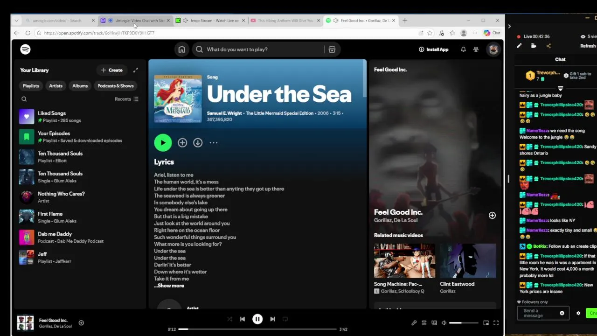This screenshot has width=597, height=336.
Task: Add Feel Good Inc. to library in side panel
Action: [x=492, y=215]
